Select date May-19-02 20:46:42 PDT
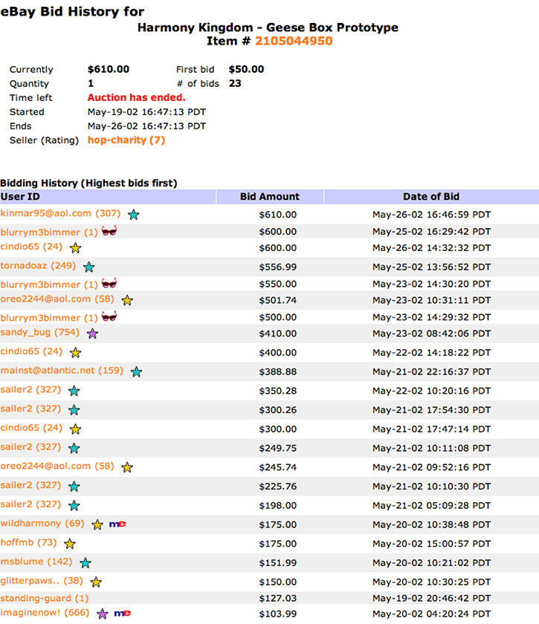The width and height of the screenshot is (539, 624). (x=431, y=598)
